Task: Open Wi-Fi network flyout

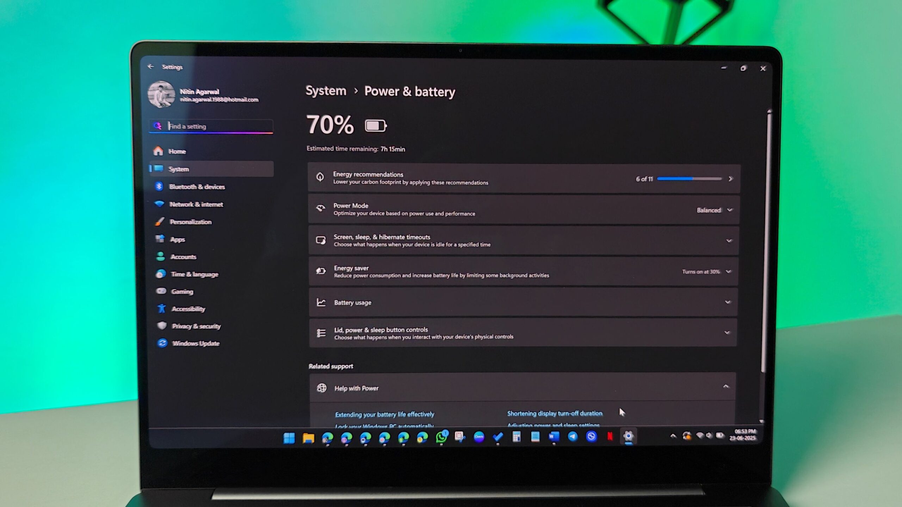Action: tap(700, 435)
